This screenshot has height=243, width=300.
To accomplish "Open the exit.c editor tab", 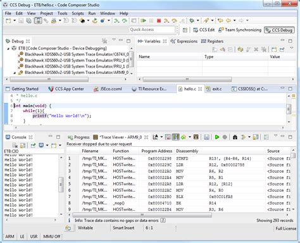I will pyautogui.click(x=214, y=89).
